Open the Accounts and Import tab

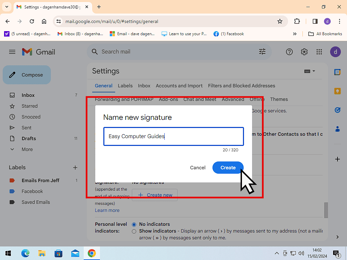(x=179, y=86)
